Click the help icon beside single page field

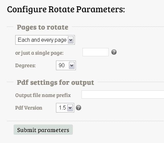114,52
